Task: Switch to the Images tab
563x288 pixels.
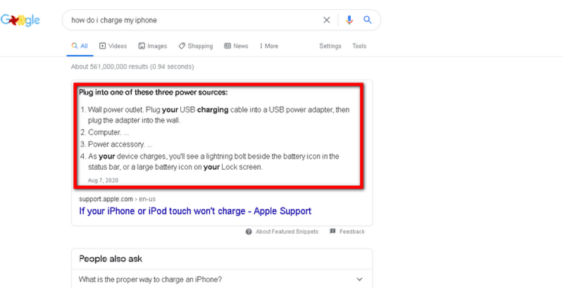Action: 153,46
